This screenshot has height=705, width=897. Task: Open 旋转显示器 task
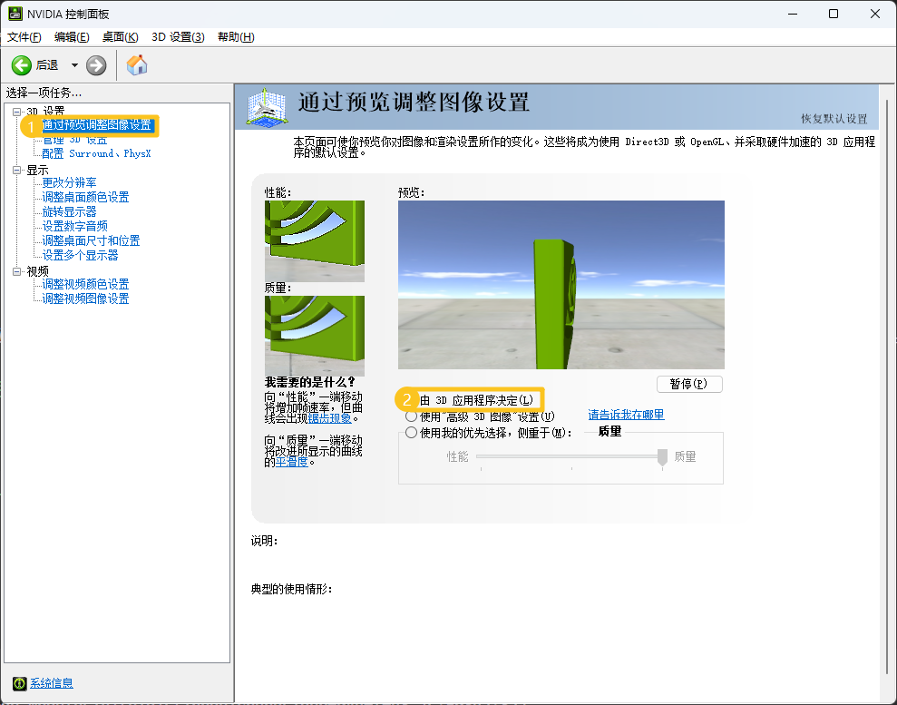pyautogui.click(x=69, y=211)
